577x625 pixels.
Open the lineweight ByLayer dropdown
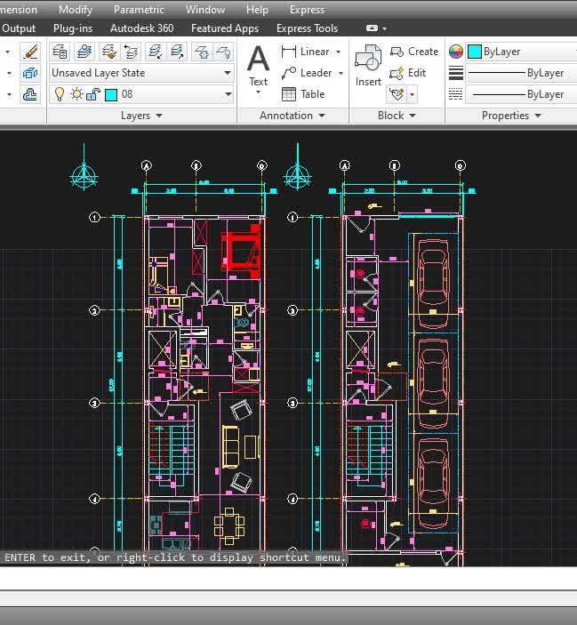tap(522, 73)
